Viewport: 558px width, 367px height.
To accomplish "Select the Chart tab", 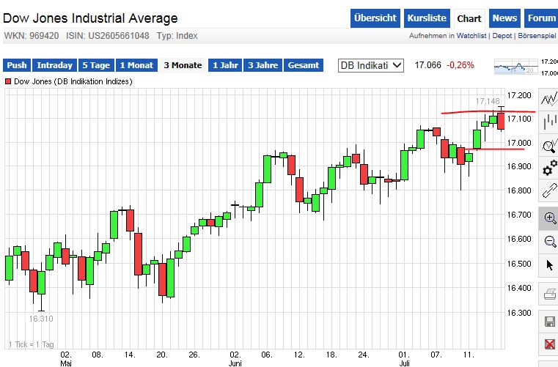I will pyautogui.click(x=469, y=18).
